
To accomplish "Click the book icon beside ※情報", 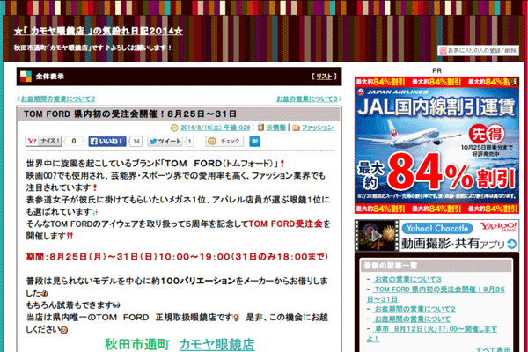I will pyautogui.click(x=260, y=128).
